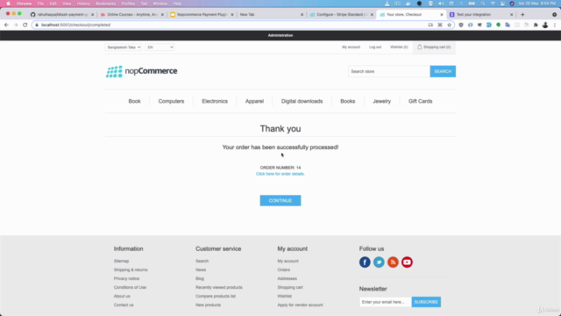
Task: Click here for order details link
Action: point(280,174)
